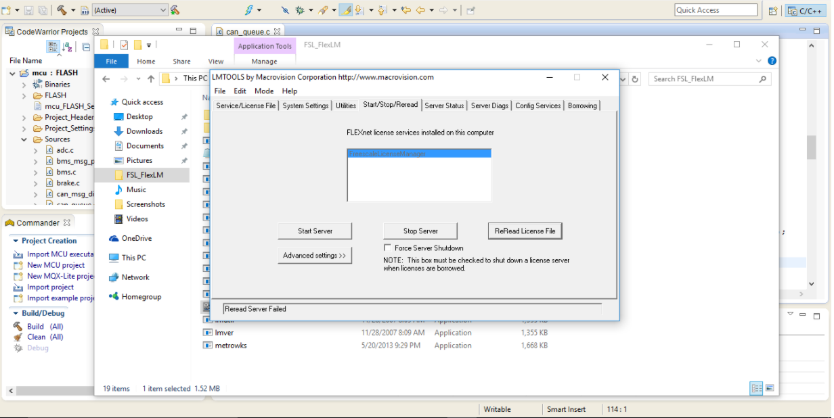Open the dropdown arrow beside Build hammer
Image resolution: width=834 pixels, height=418 pixels.
73,10
